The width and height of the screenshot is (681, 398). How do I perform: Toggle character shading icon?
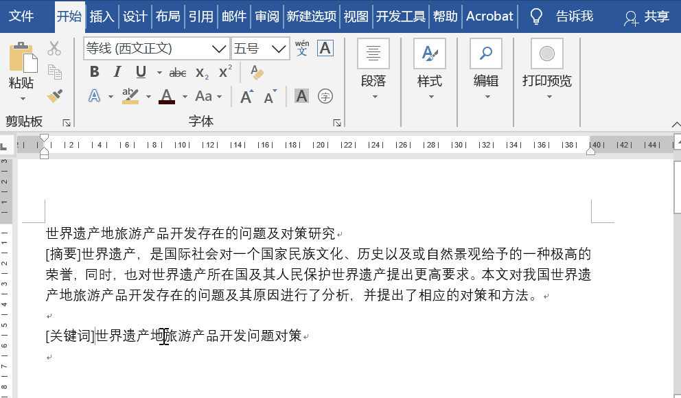click(301, 96)
